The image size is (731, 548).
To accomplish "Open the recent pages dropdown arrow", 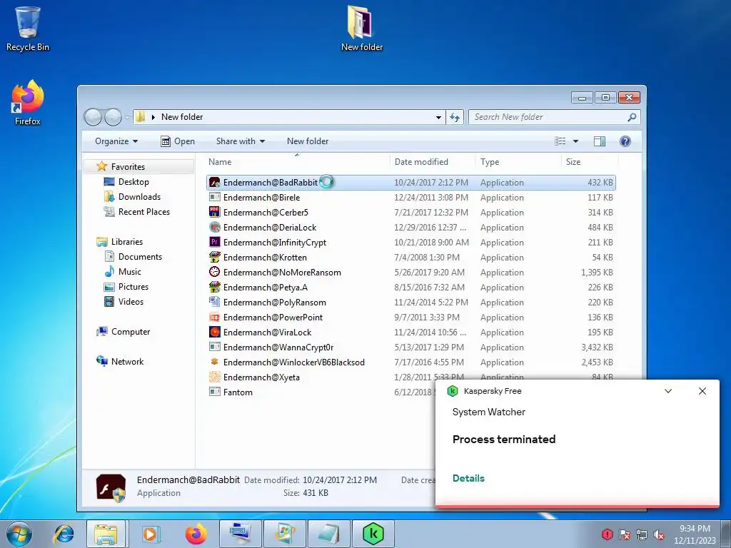I will tap(127, 118).
